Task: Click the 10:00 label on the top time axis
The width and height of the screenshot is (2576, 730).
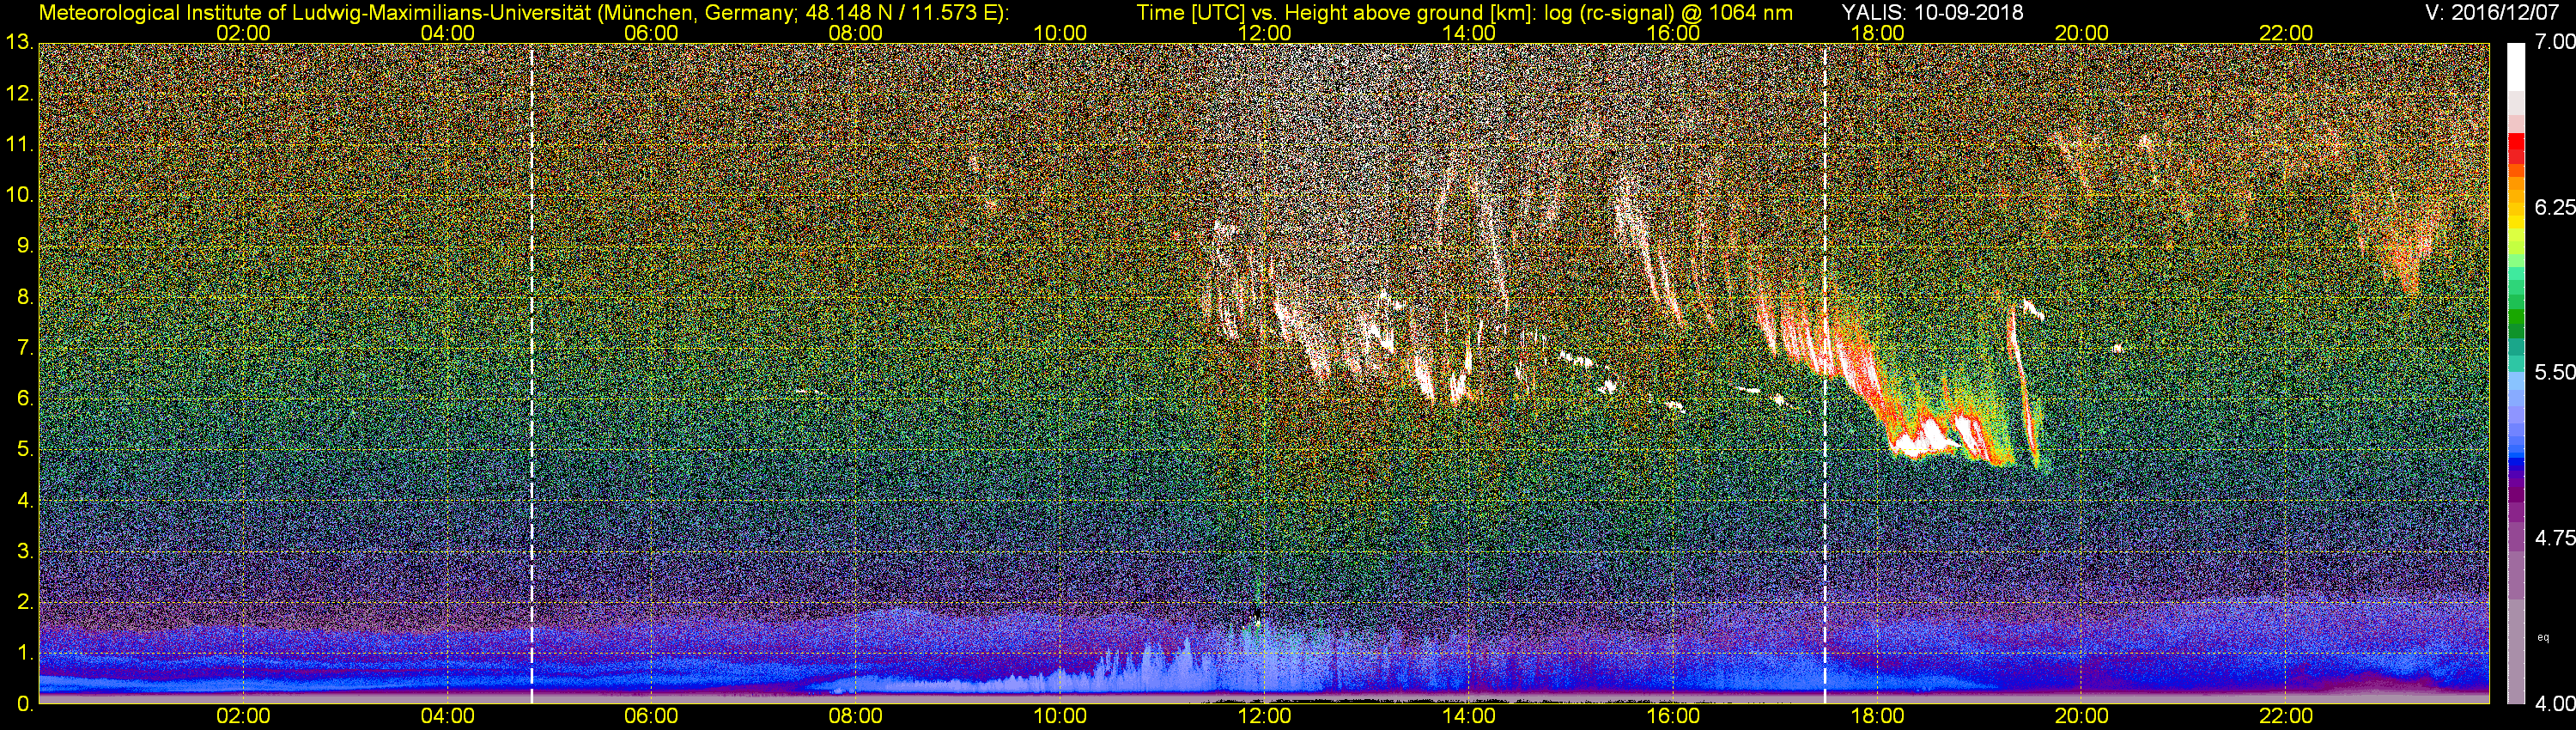Action: (1060, 33)
